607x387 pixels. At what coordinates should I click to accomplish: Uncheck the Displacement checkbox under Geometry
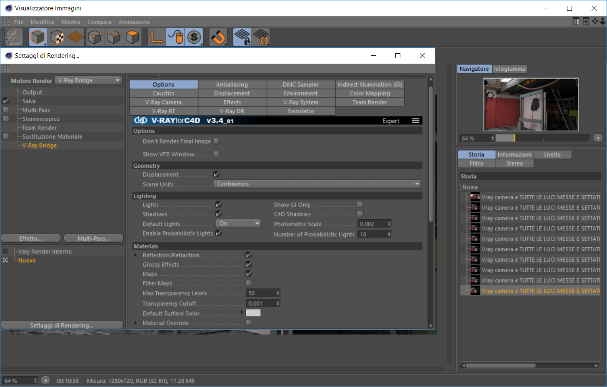216,174
